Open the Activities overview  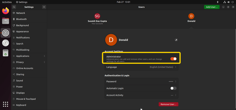(7, 2)
